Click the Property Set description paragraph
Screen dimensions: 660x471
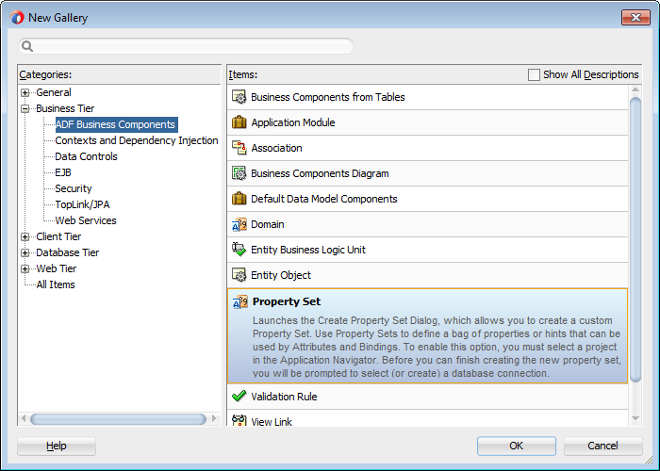[x=437, y=347]
